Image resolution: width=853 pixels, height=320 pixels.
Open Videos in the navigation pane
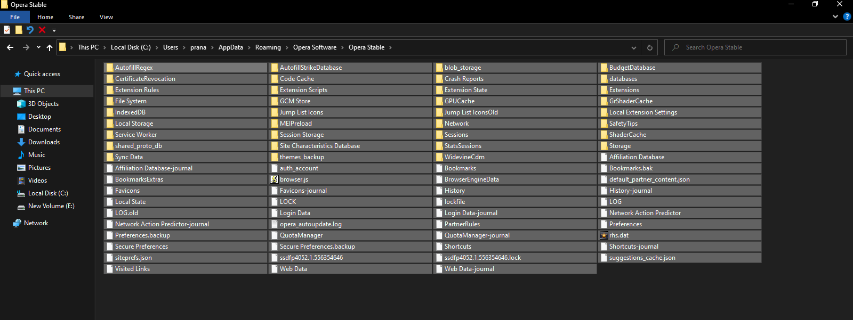[37, 180]
